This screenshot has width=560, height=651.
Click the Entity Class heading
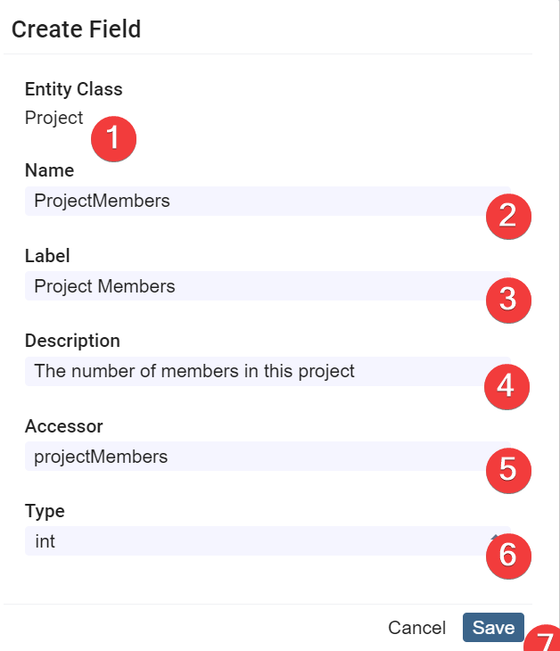73,89
